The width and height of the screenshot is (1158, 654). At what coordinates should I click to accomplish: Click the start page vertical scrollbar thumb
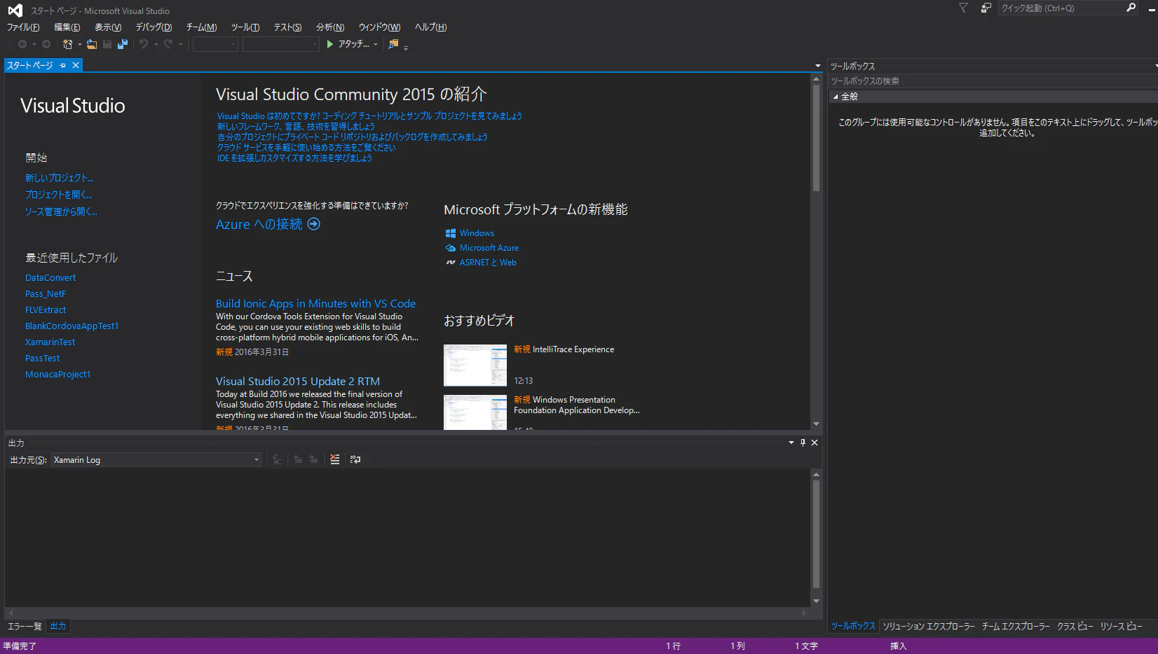[x=816, y=137]
